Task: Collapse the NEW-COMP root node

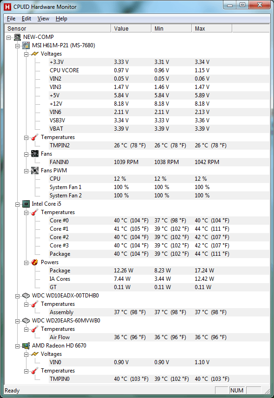Action: [9, 38]
